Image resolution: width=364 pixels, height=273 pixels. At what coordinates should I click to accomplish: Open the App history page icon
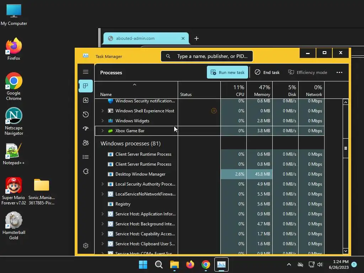(86, 114)
